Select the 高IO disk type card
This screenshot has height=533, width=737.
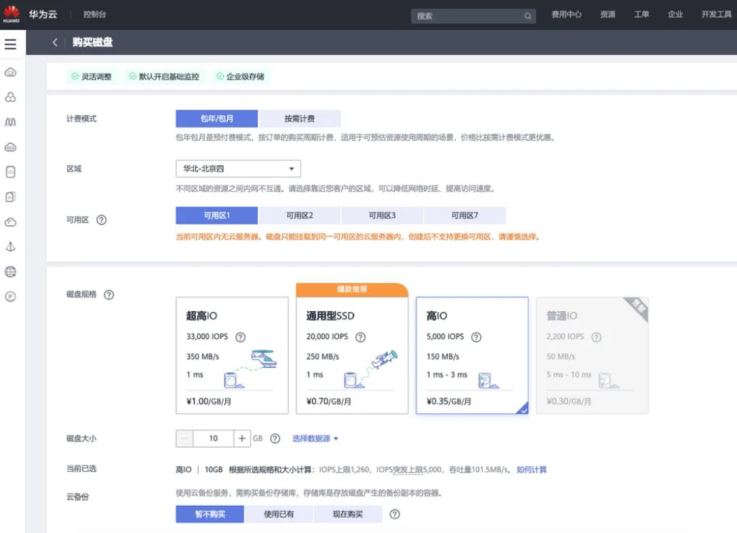(x=472, y=356)
